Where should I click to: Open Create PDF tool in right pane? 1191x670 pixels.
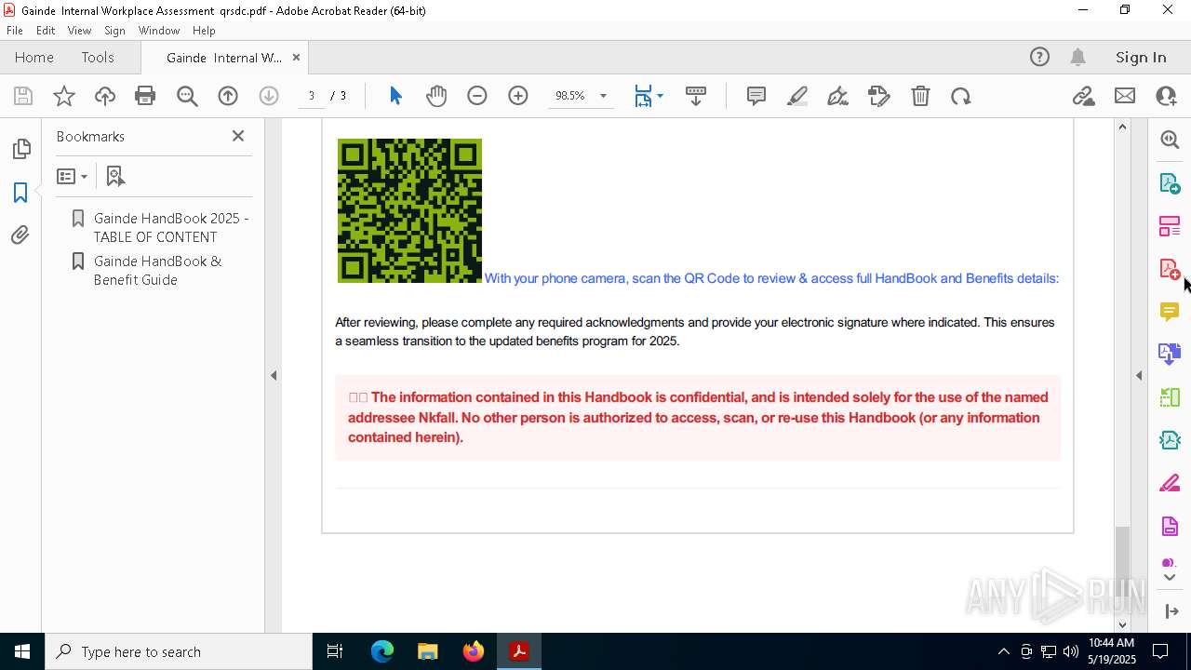pyautogui.click(x=1170, y=269)
